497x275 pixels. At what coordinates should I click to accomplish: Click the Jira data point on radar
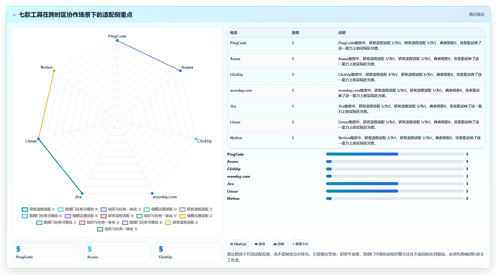[x=82, y=193]
